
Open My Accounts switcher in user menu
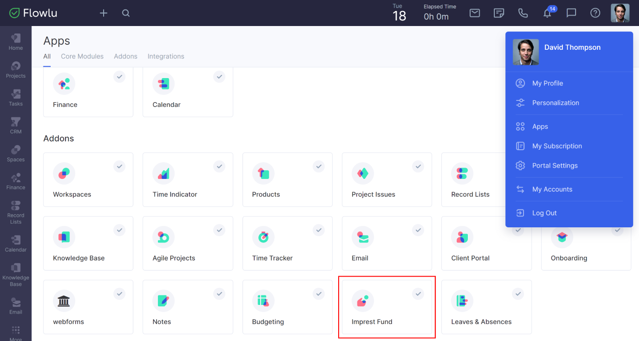[552, 189]
